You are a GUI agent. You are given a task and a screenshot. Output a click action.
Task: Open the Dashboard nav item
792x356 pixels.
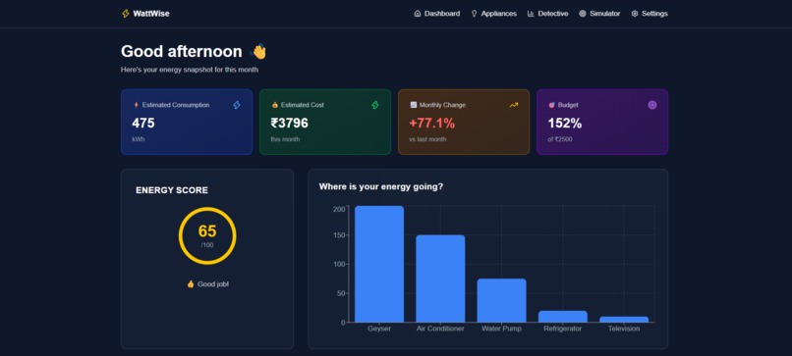click(x=437, y=14)
